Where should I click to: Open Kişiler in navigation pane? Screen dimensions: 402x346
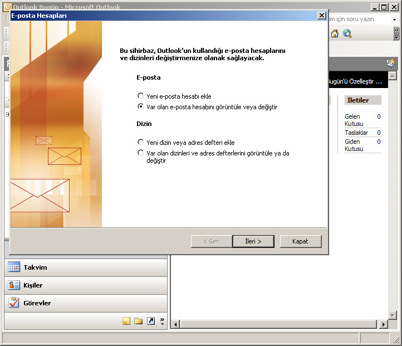coord(86,285)
